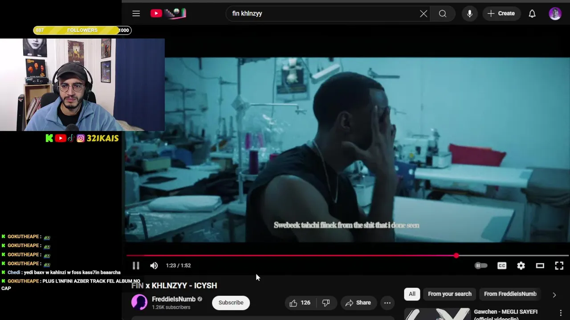Screen dimensions: 570x320
Task: Share the video
Action: tap(358, 303)
